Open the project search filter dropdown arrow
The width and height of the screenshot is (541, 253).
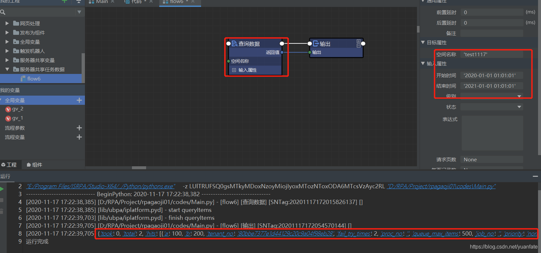click(x=79, y=12)
